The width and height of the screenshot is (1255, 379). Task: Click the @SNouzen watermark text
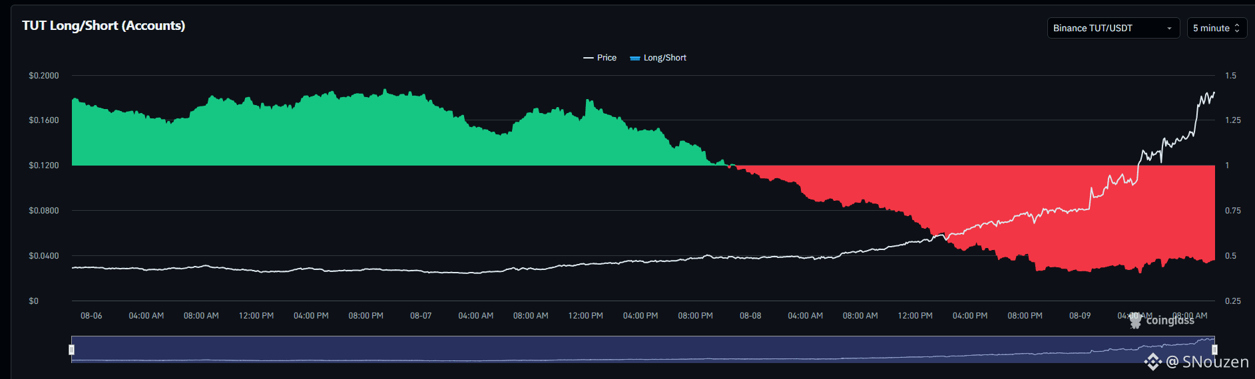click(1207, 362)
